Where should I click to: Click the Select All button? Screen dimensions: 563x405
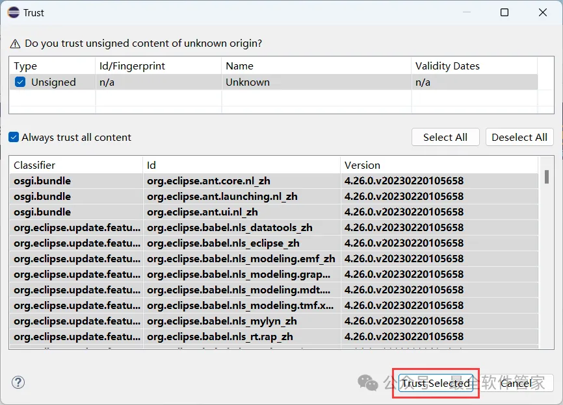point(445,137)
